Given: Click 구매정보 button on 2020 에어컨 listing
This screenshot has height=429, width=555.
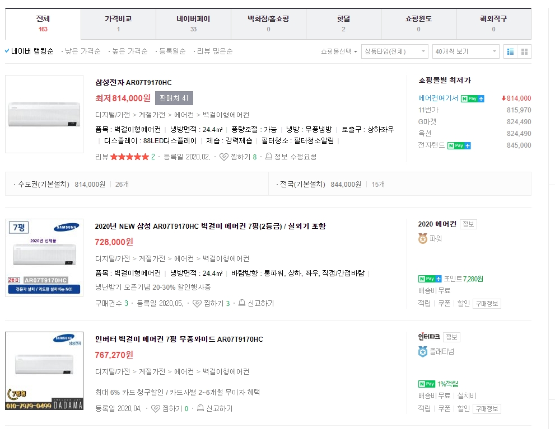Looking at the screenshot, I should [x=487, y=304].
